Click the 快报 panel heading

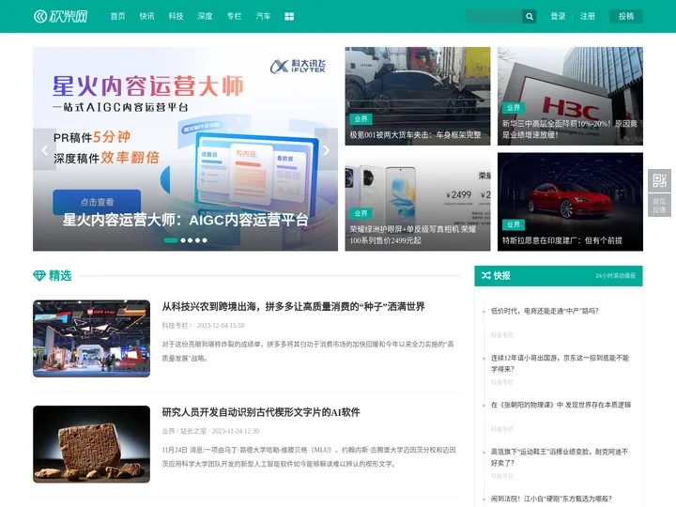501,275
